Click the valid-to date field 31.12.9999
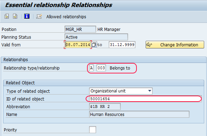207x136 pixels. click(x=122, y=45)
